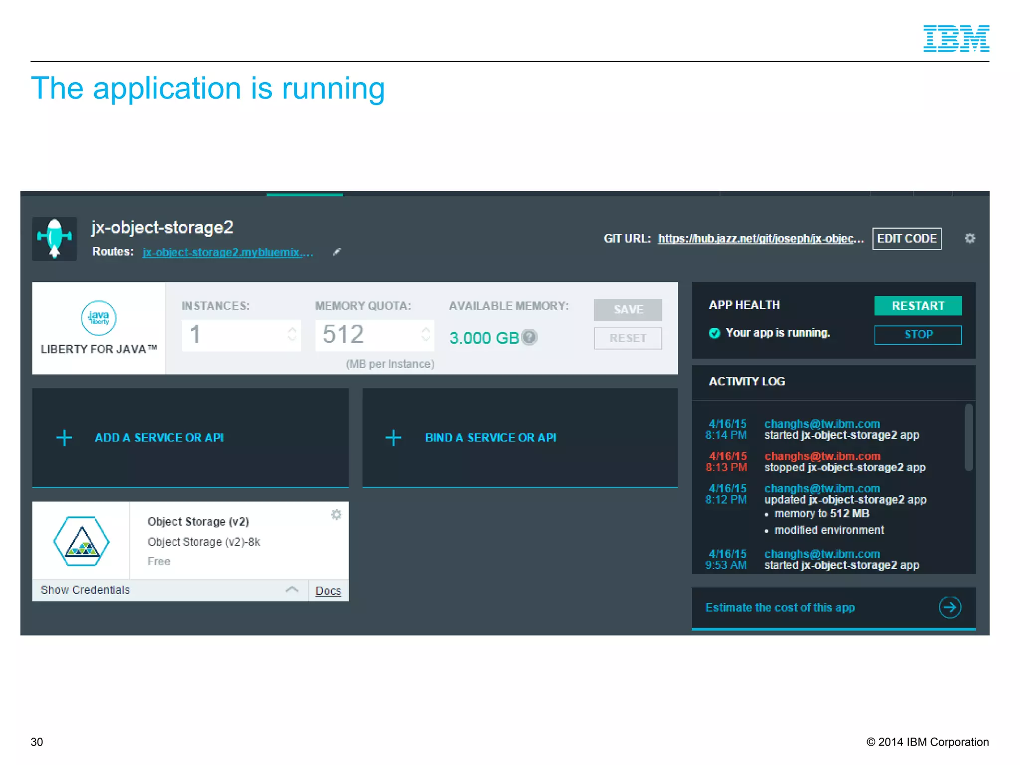Click the arrow icon for cost estimate
1020x765 pixels.
coord(950,607)
